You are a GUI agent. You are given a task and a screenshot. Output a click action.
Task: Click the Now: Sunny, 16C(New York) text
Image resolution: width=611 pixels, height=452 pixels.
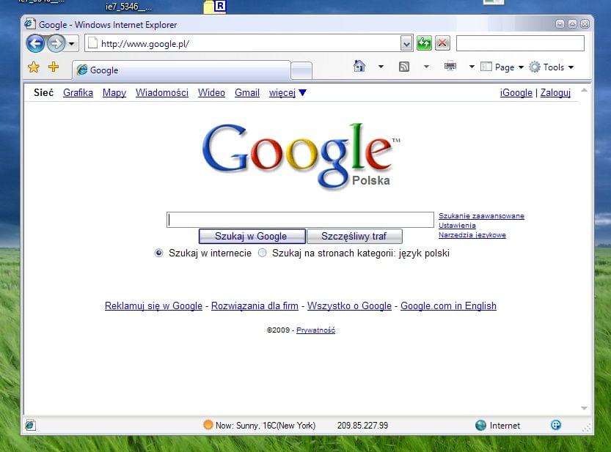point(266,426)
